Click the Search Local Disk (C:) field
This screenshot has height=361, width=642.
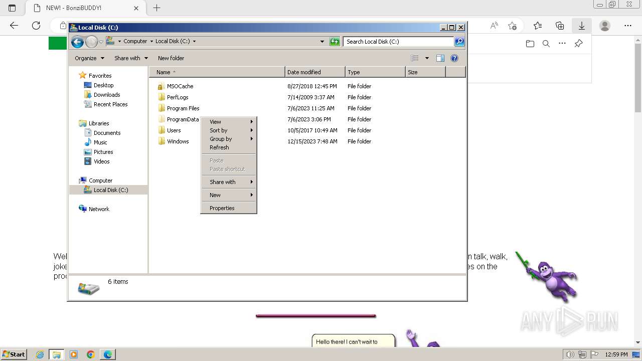click(x=399, y=42)
